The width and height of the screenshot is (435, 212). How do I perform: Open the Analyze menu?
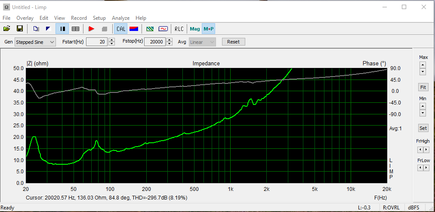coord(120,18)
